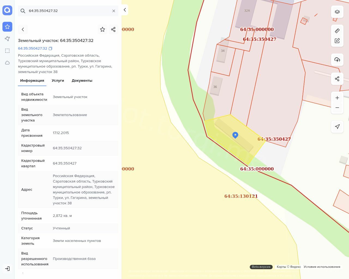Viewport: 349px width, 279px height.
Task: Click the sidebar area selection icon
Action: coord(7,51)
